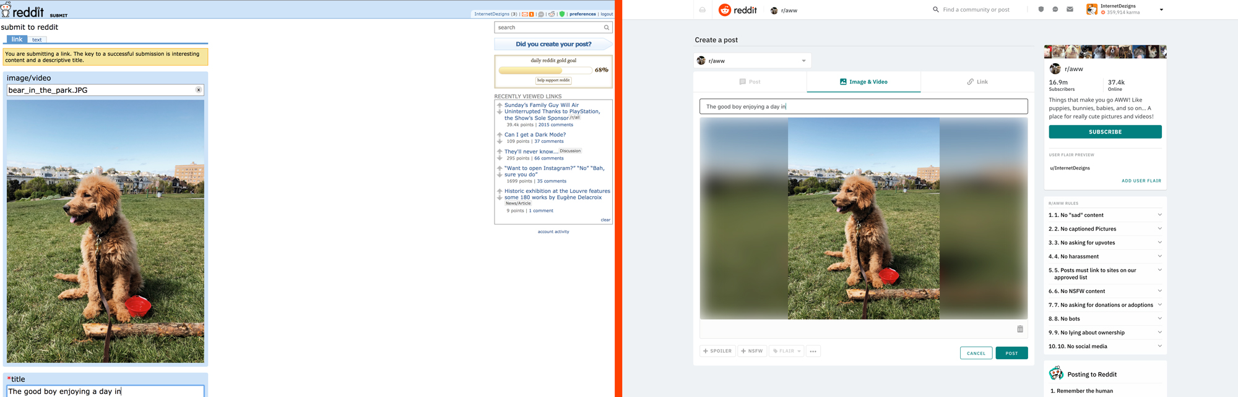
Task: Upvote the They'll never know link
Action: coord(500,151)
